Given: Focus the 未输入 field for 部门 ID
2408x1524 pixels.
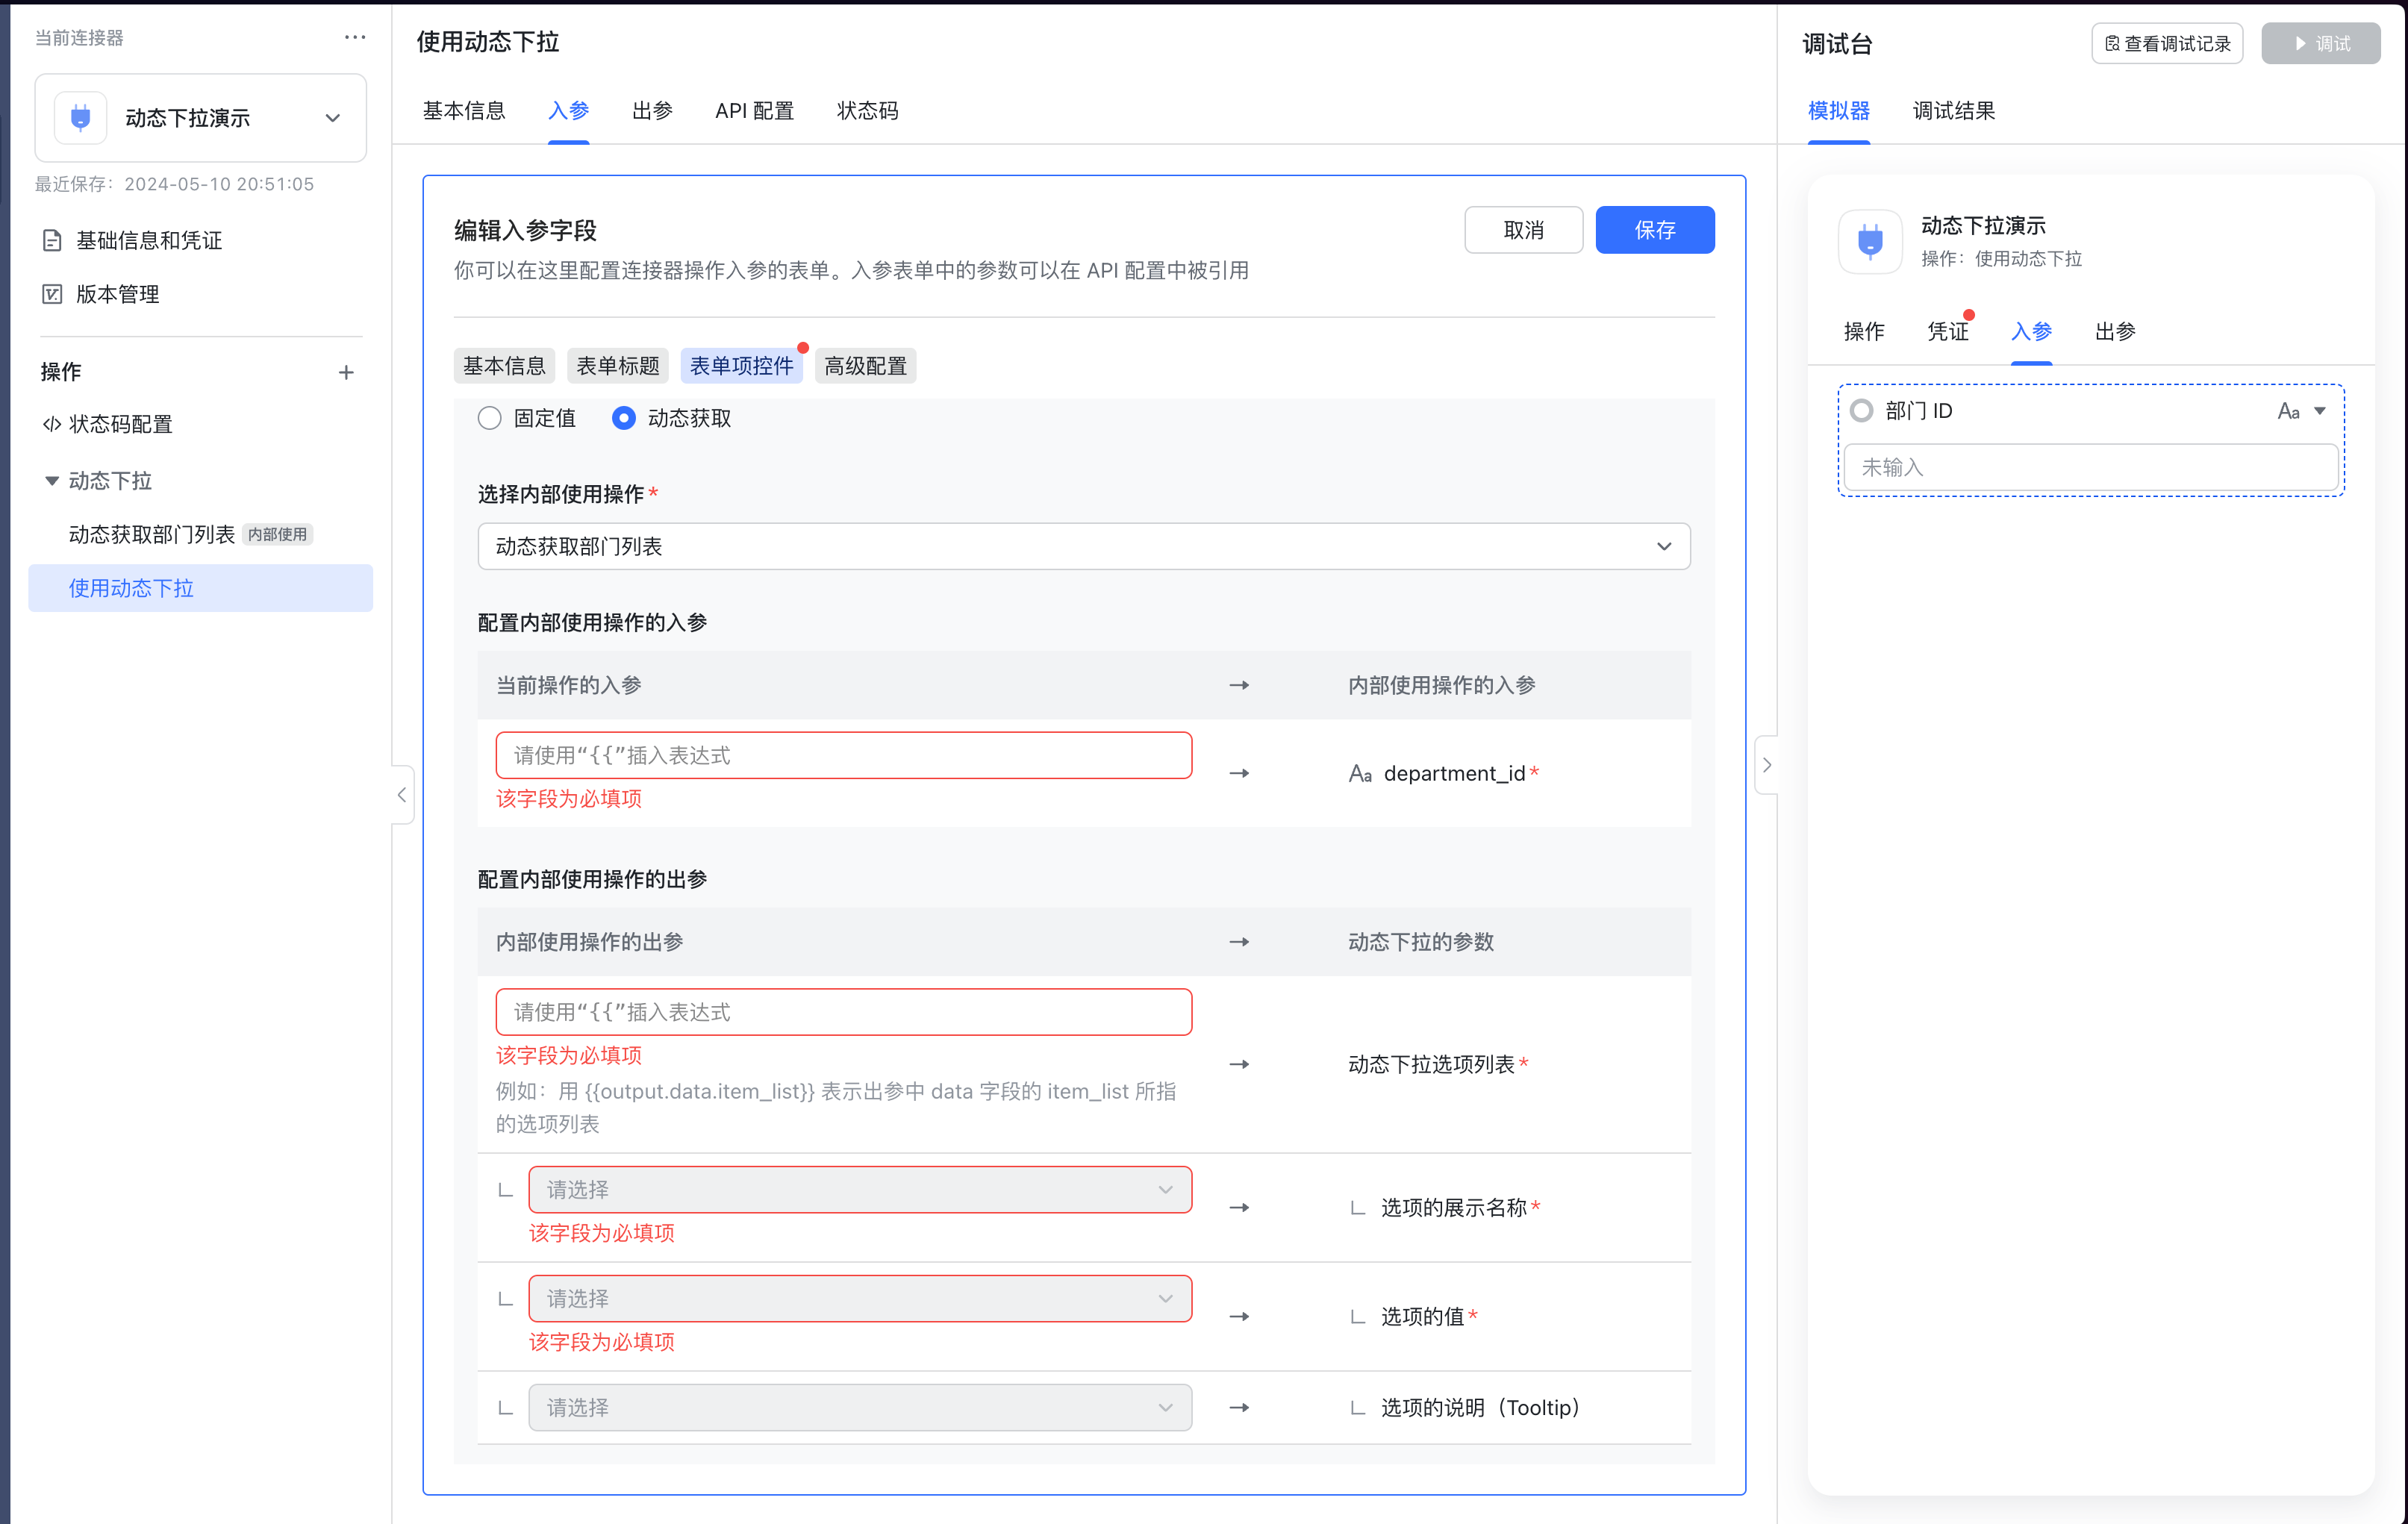Looking at the screenshot, I should pyautogui.click(x=2091, y=468).
